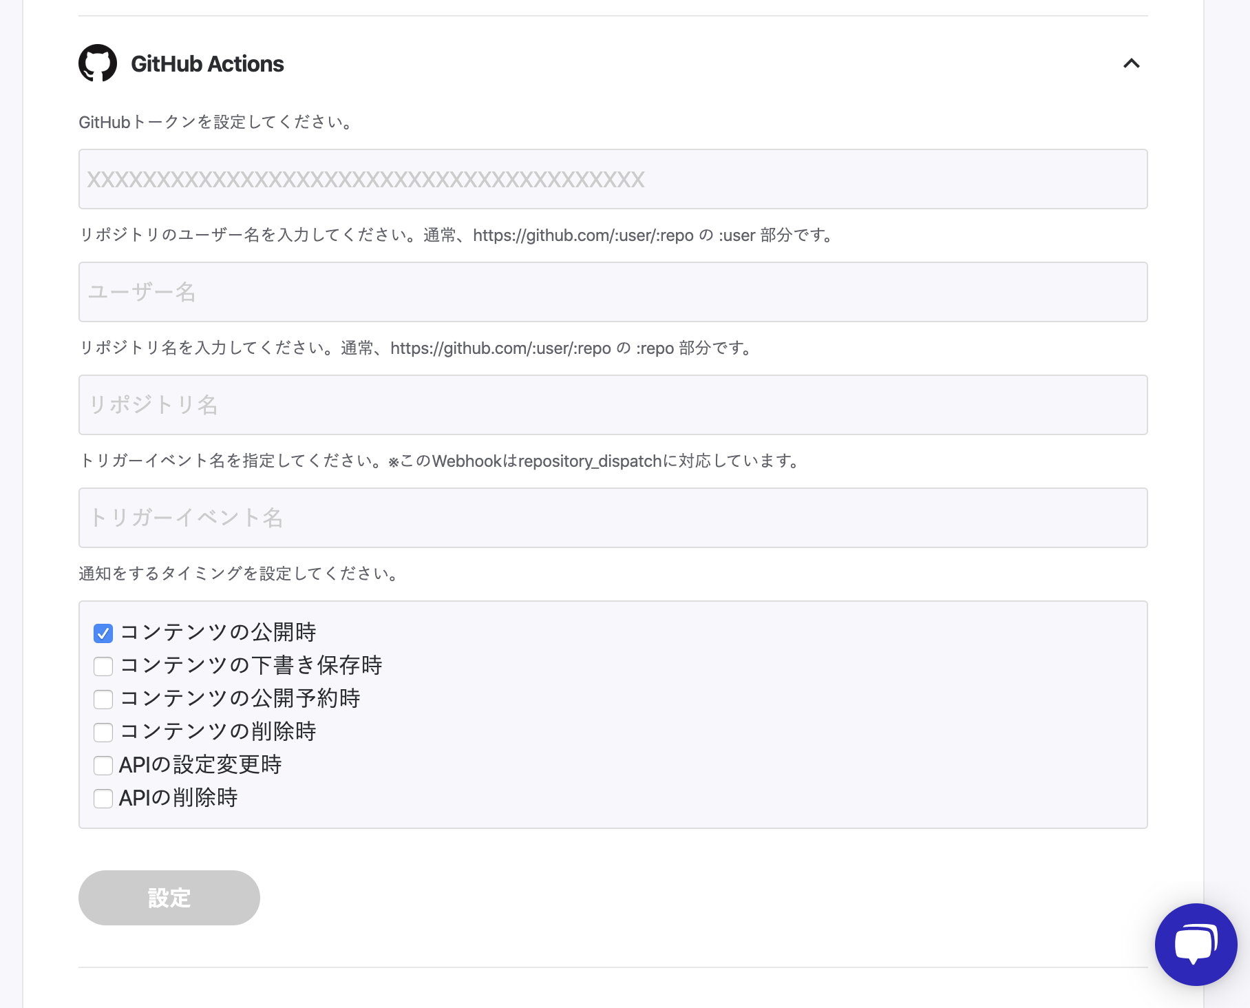Uncheck the コンテンツの公開時 checkbox

point(103,633)
